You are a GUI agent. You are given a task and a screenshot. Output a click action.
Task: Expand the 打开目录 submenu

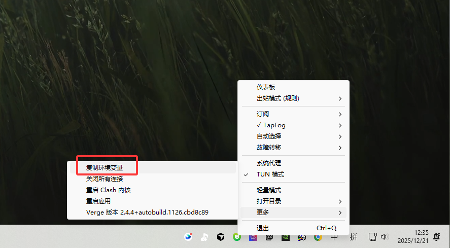pyautogui.click(x=293, y=201)
